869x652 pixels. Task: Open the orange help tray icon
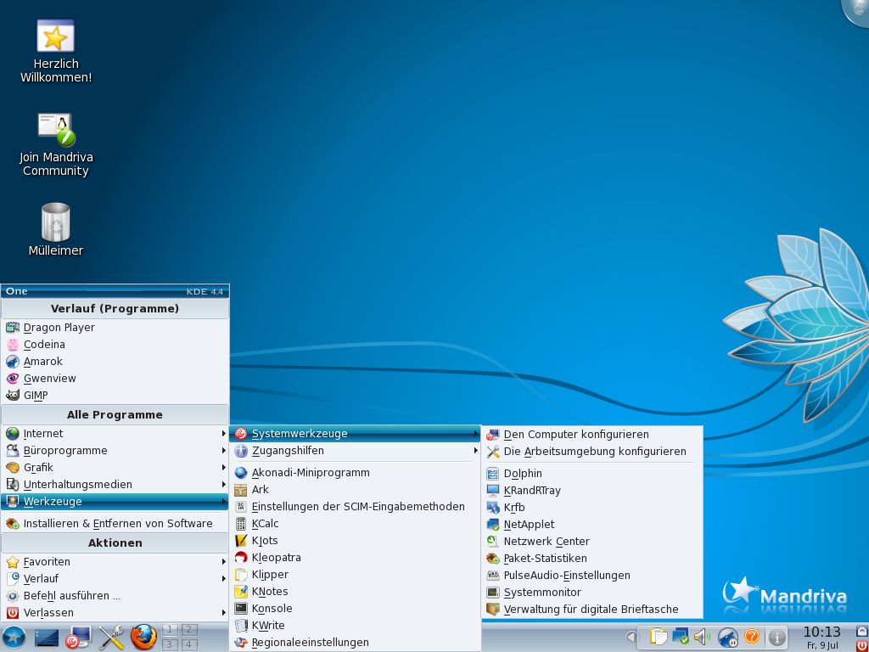751,637
